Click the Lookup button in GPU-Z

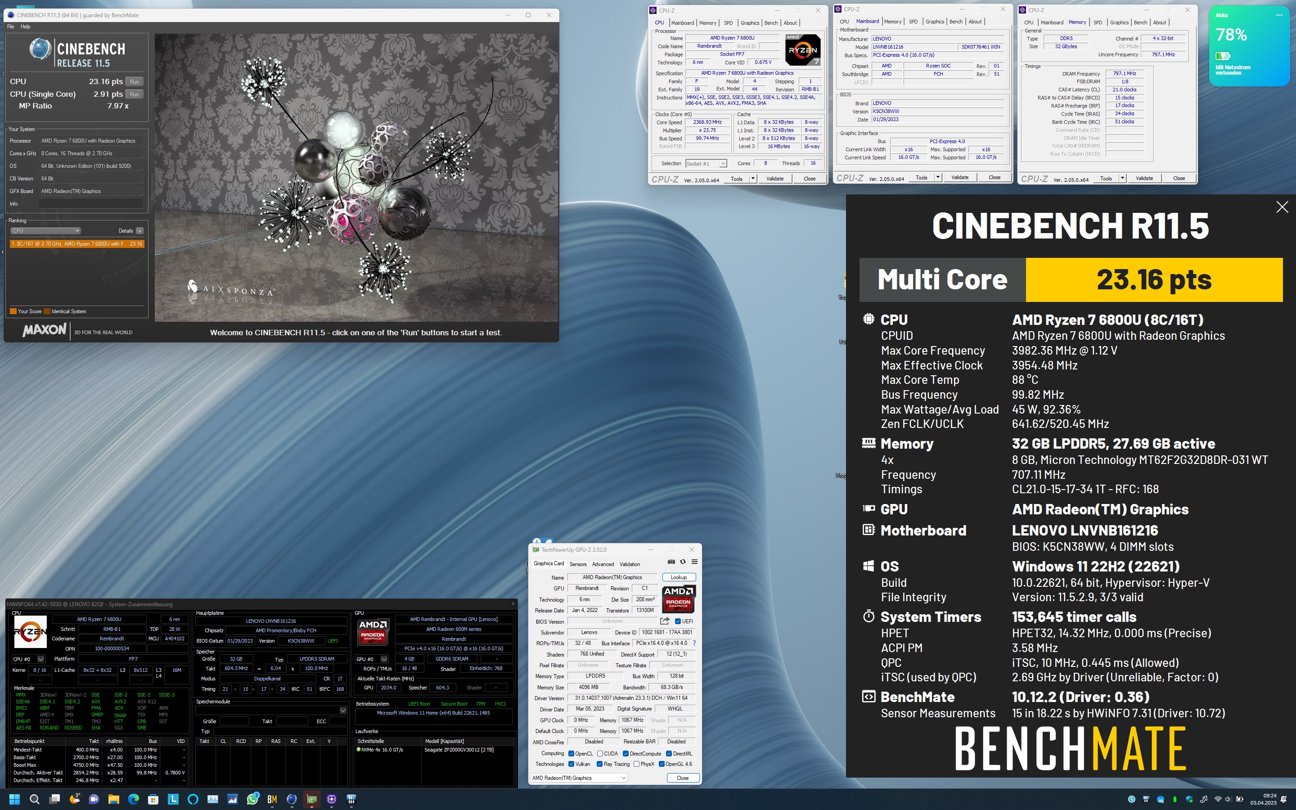click(x=679, y=577)
